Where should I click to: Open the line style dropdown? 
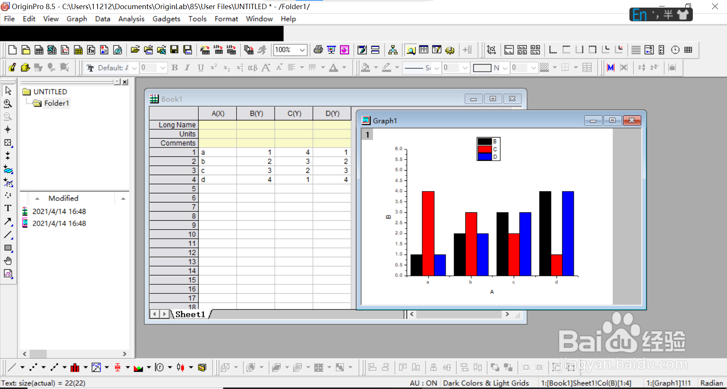(x=437, y=68)
